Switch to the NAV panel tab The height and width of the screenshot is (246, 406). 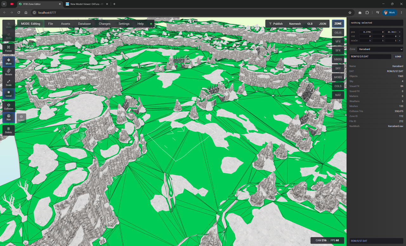[338, 95]
